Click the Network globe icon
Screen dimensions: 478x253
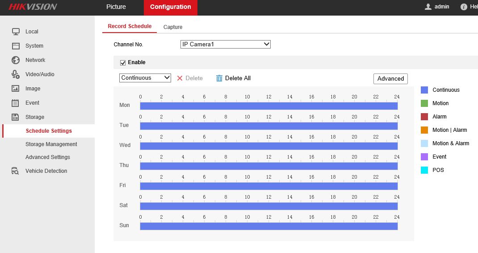16,60
